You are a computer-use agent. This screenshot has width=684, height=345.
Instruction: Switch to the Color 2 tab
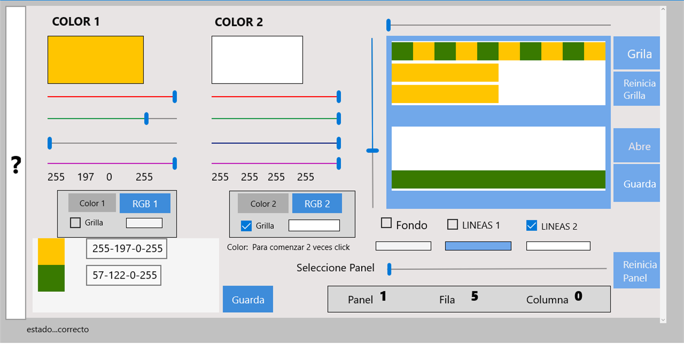(263, 203)
